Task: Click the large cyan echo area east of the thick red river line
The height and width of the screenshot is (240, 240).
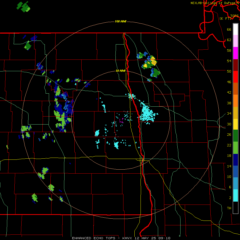Action: (148, 114)
